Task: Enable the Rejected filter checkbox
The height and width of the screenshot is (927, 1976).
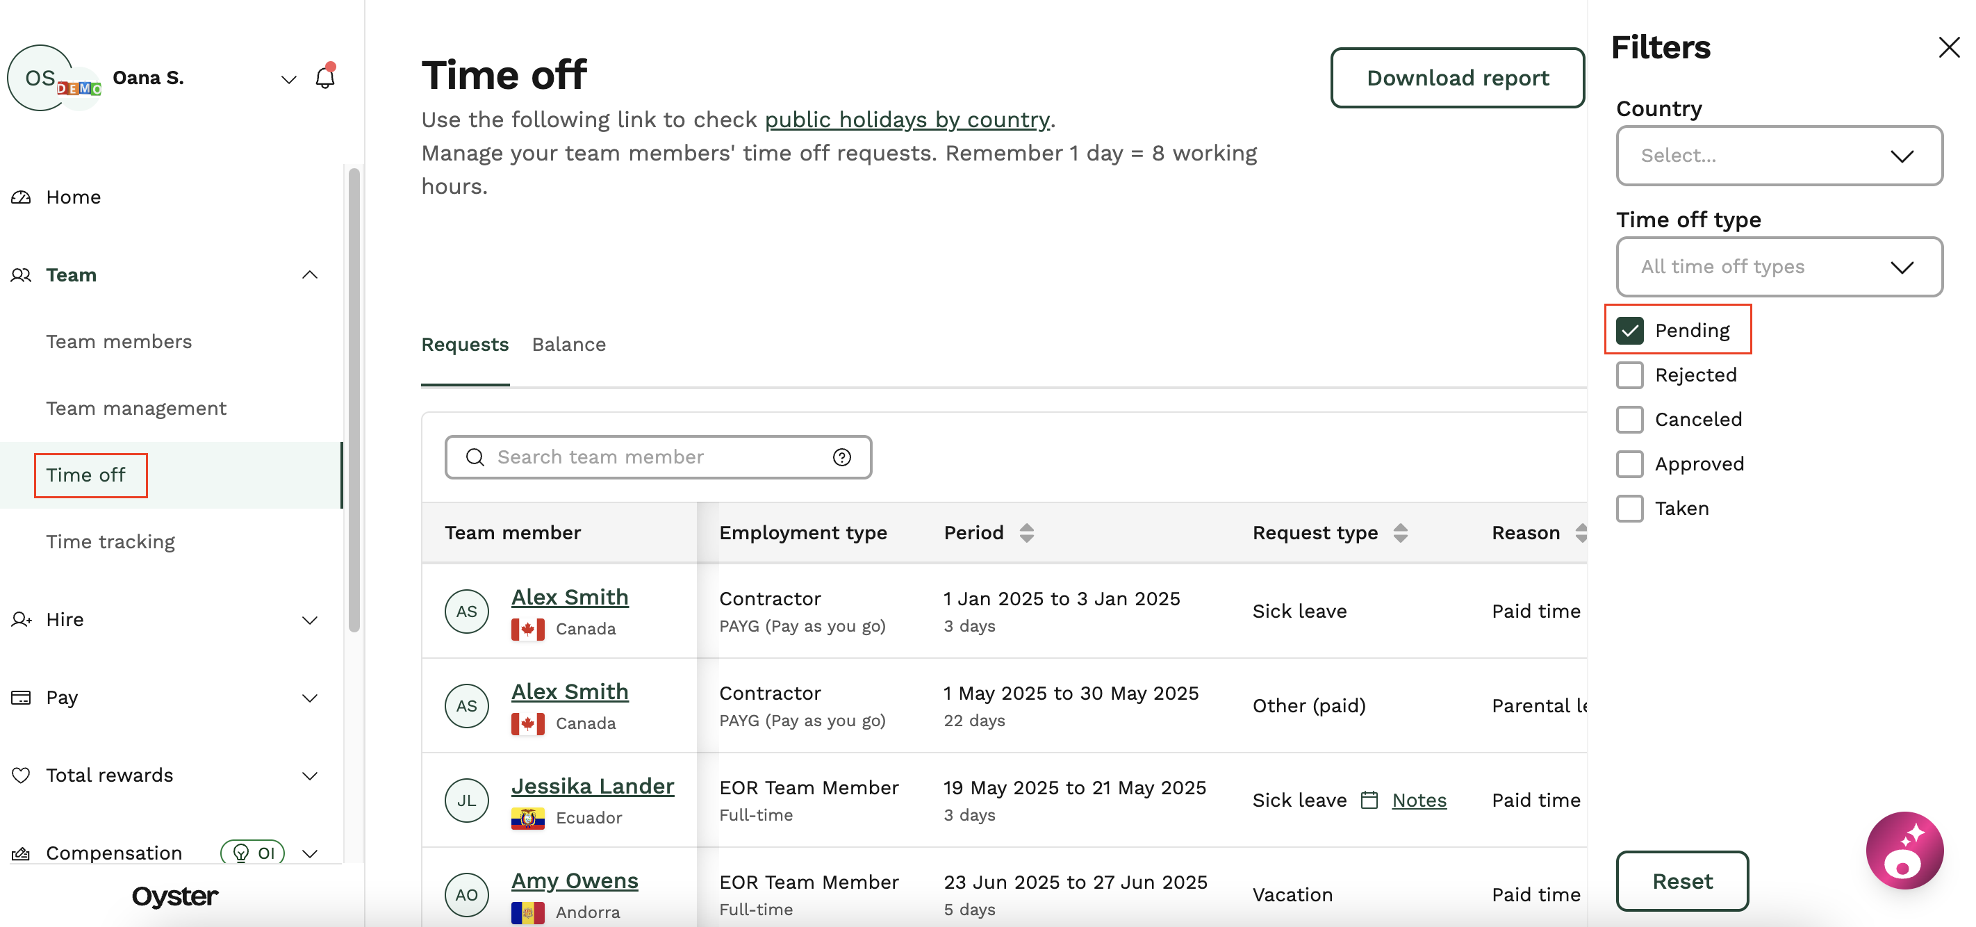Action: coord(1629,375)
